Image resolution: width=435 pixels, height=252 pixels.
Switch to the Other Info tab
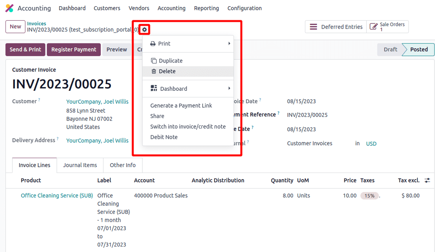coord(123,165)
